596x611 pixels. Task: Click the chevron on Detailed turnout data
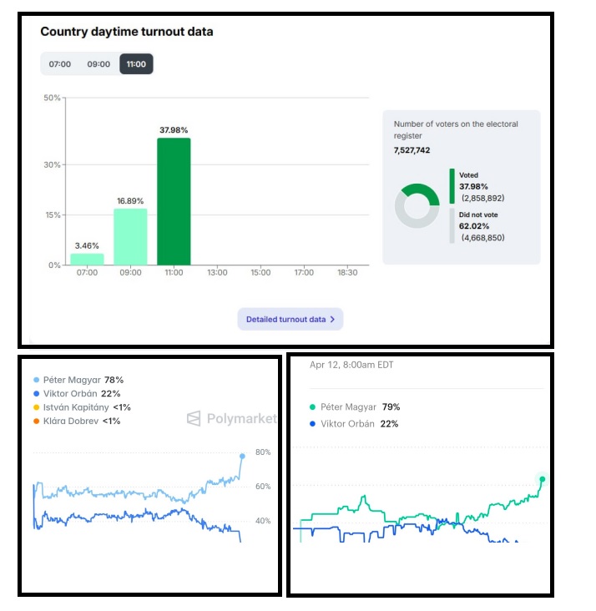(332, 319)
